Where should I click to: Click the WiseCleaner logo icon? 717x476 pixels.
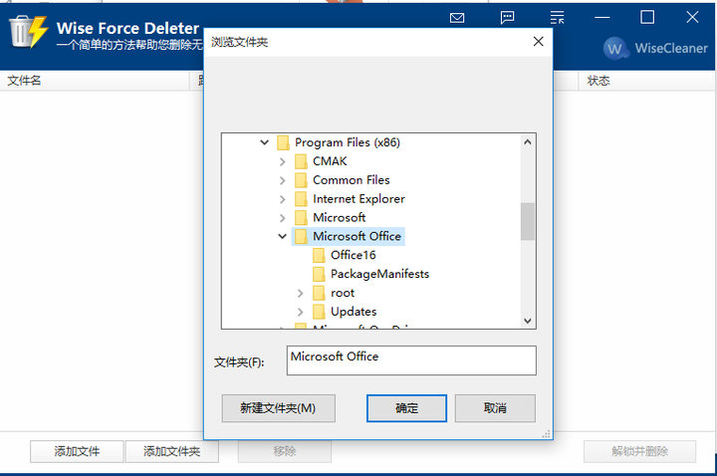click(x=615, y=48)
